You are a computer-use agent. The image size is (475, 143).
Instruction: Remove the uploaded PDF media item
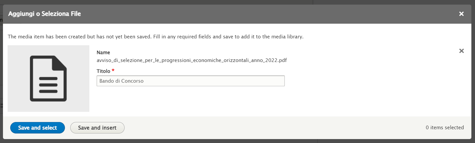461,51
